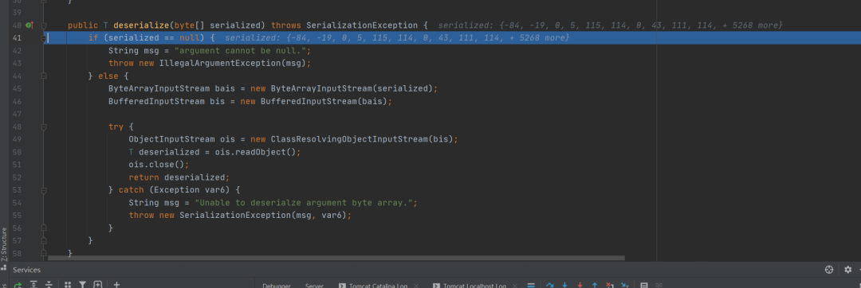Close the Tomcat Localhost Log tab

point(514,286)
